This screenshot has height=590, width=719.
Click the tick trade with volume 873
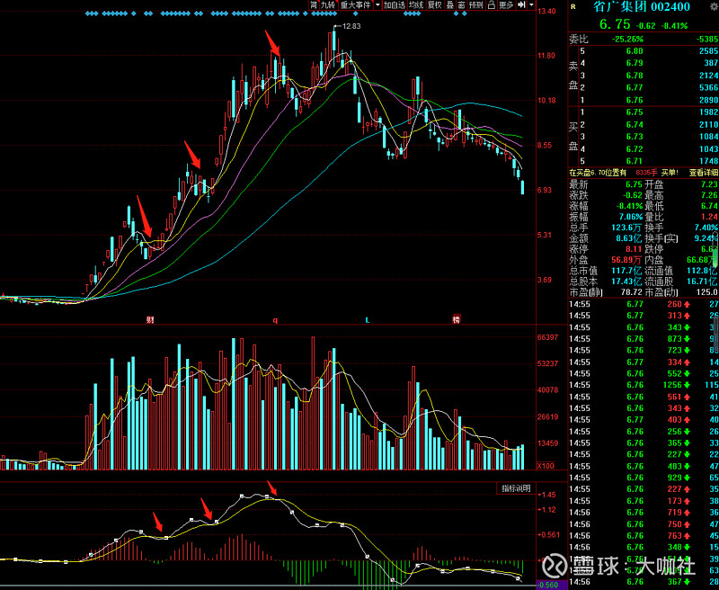(676, 338)
